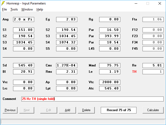Screen dimensions: 166x125
Task: Click the 1034.45 field in the S2 row
Action: tap(67, 36)
